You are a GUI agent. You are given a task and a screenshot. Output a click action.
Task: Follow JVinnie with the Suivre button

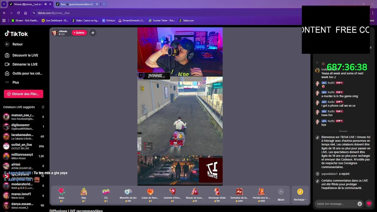click(79, 33)
